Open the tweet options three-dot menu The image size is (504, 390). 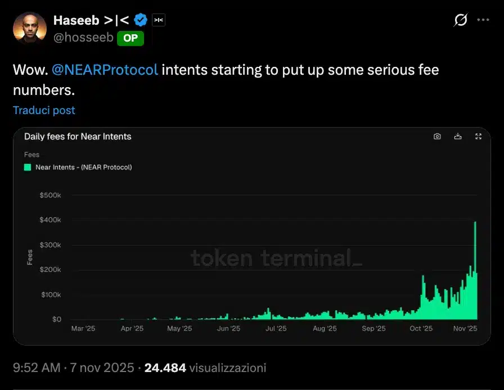pyautogui.click(x=483, y=20)
